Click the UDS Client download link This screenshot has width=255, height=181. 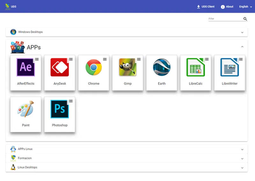click(206, 7)
